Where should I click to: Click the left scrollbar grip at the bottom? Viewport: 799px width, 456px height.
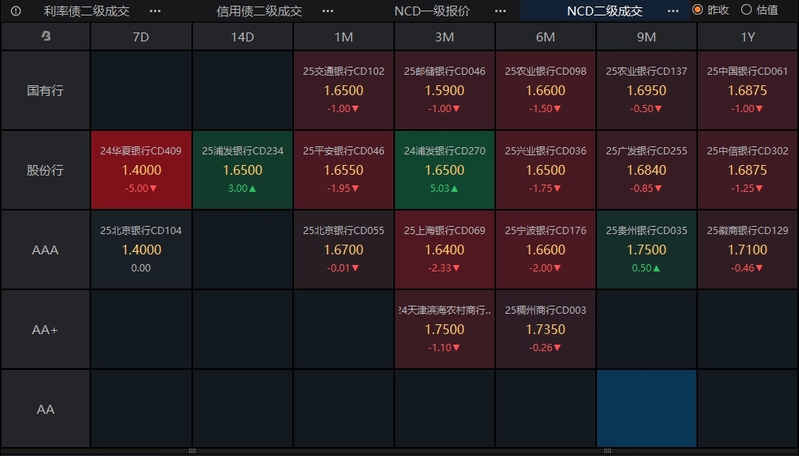click(192, 451)
